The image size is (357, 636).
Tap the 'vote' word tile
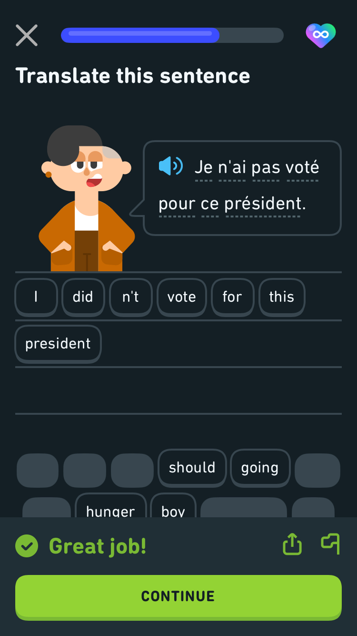click(x=181, y=297)
